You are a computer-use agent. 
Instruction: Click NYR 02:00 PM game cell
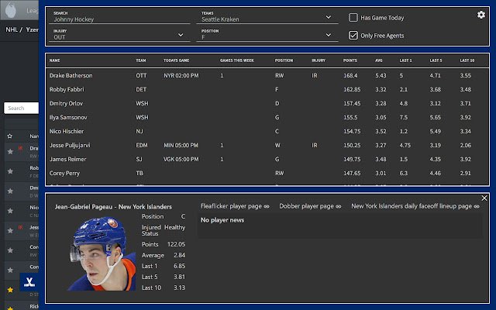[x=181, y=76]
